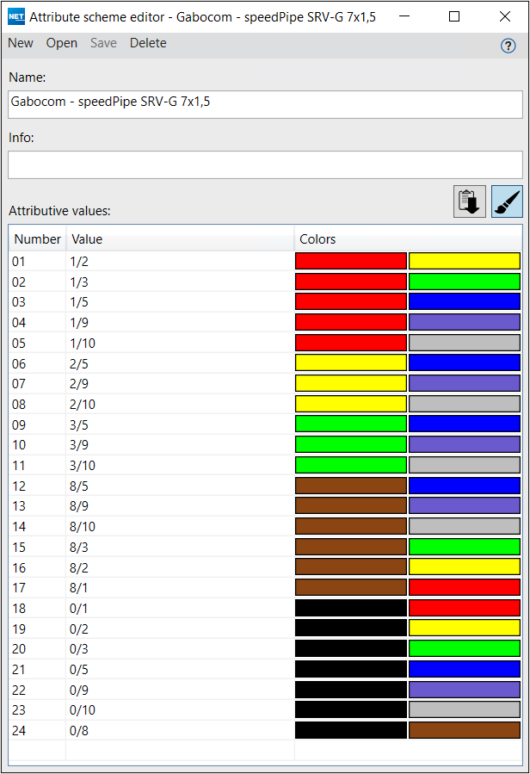Click number cell 12
The width and height of the screenshot is (530, 774).
pyautogui.click(x=37, y=486)
